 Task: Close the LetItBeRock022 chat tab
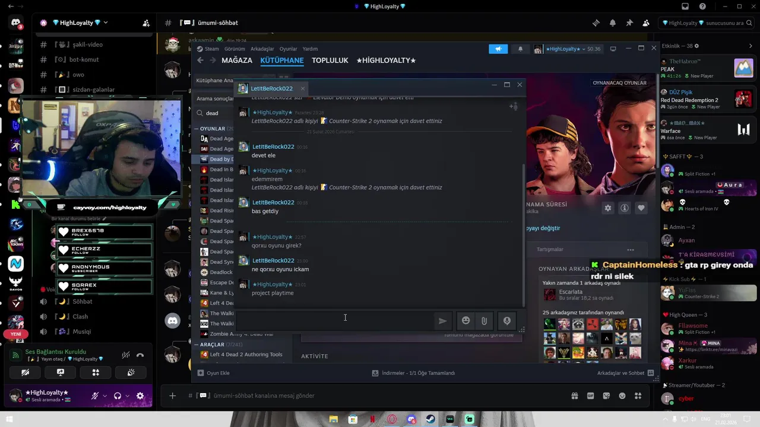(302, 88)
